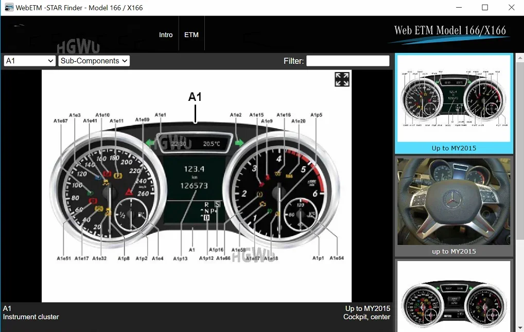This screenshot has width=524, height=332.
Task: Click the green right turn signal arrow
Action: (239, 142)
